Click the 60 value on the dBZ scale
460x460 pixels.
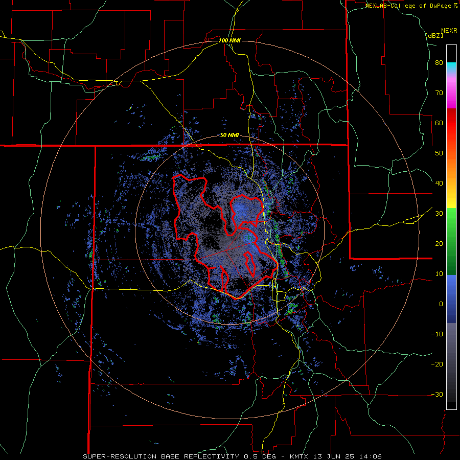pos(439,123)
